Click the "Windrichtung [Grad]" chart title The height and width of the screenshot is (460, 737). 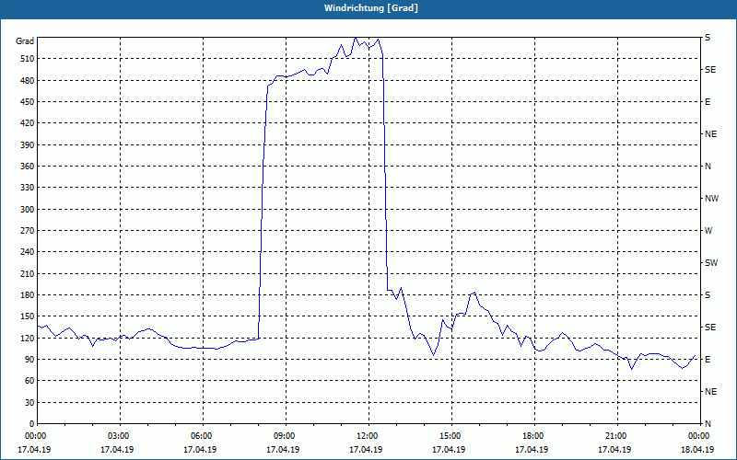tap(371, 8)
